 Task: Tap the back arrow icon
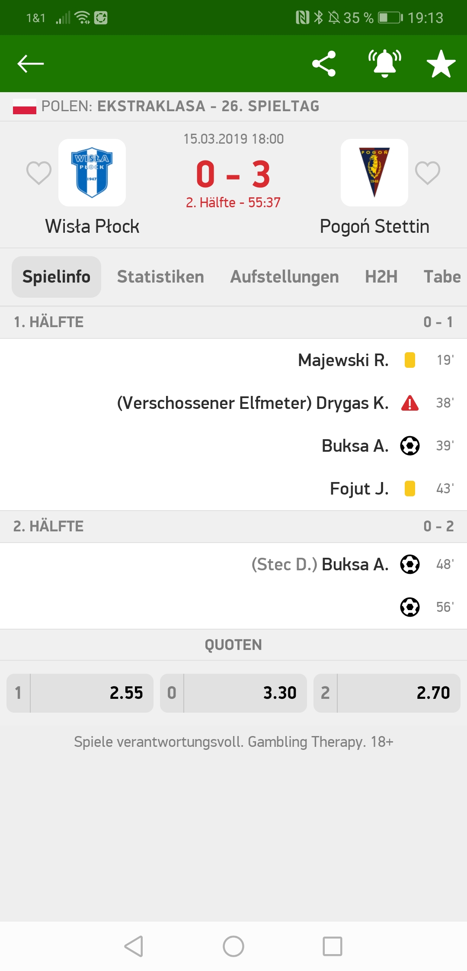30,64
